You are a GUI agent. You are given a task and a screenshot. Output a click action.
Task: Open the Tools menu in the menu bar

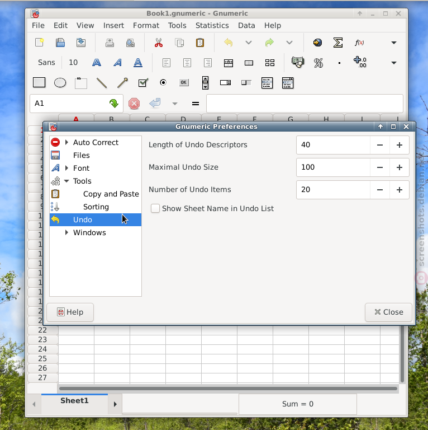(x=177, y=26)
